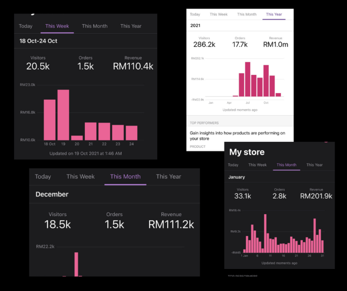Click 'Gain insights into how products are performing' text

(238, 136)
